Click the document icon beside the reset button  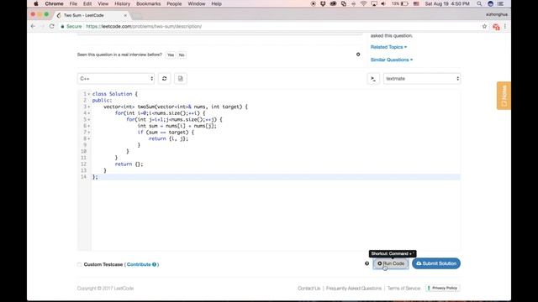[x=181, y=79]
